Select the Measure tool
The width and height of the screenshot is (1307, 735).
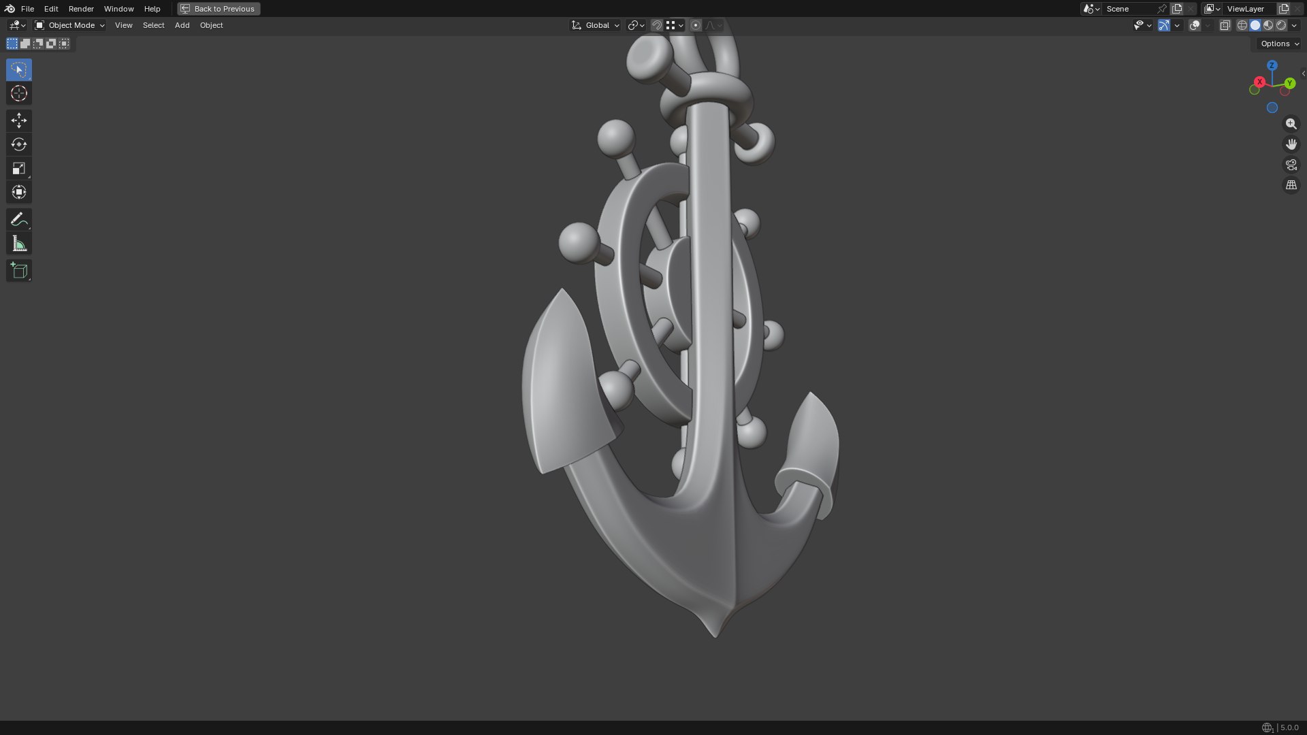click(19, 244)
